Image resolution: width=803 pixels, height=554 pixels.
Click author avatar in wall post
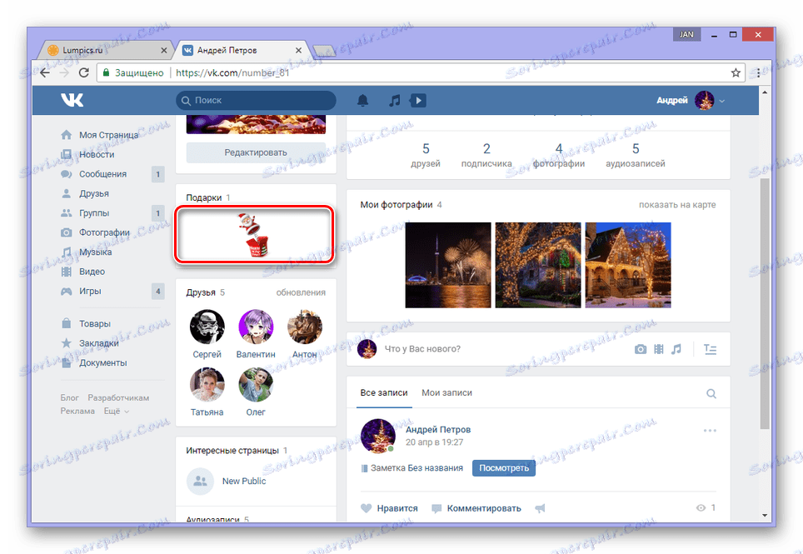point(378,437)
